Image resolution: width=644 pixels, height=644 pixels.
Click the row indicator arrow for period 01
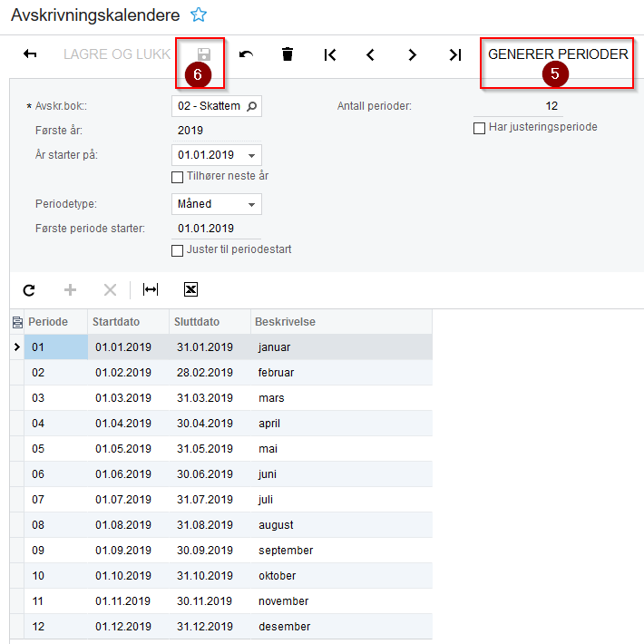(17, 347)
